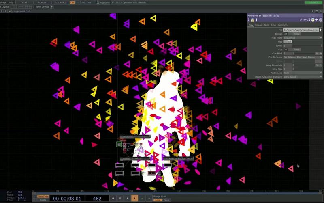Toggle the Realtime checkbox

(x=98, y=2)
